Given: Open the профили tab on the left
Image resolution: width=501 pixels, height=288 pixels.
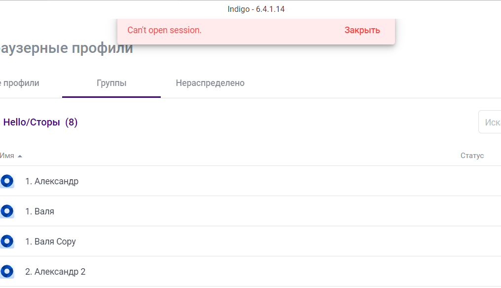Looking at the screenshot, I should (x=20, y=83).
